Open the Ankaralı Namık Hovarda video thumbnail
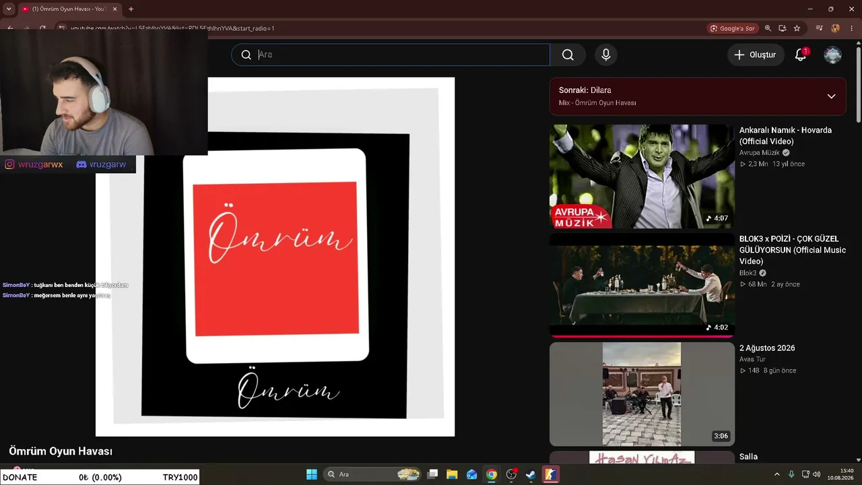The width and height of the screenshot is (862, 485). pyautogui.click(x=642, y=176)
